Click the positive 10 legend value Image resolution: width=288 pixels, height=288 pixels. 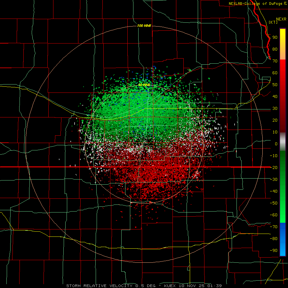pyautogui.click(x=275, y=132)
